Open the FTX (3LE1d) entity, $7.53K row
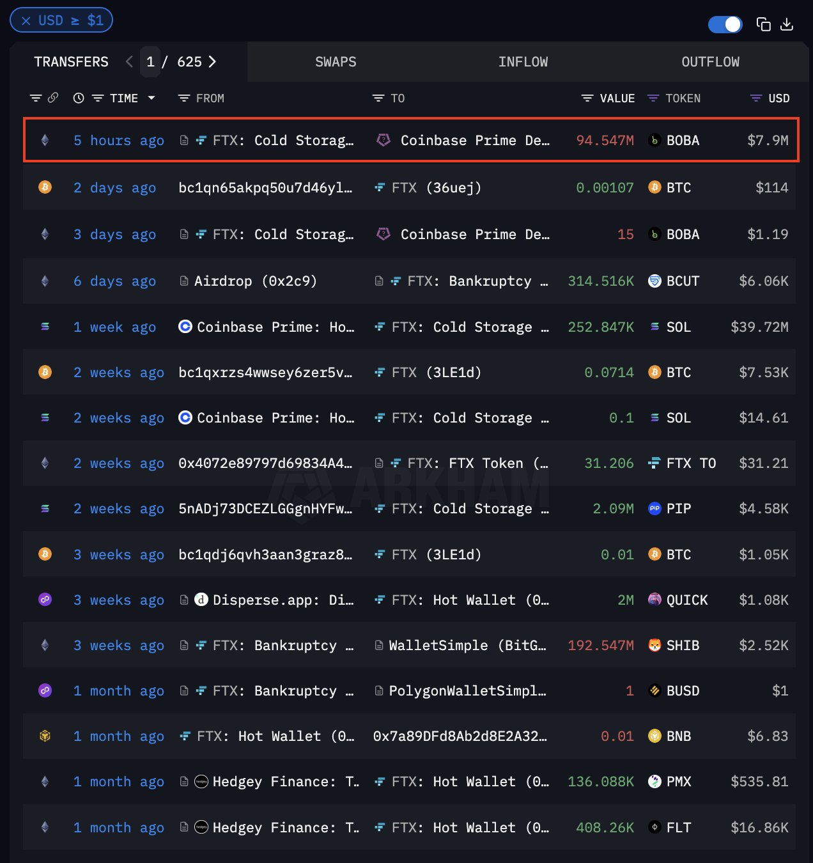The image size is (813, 863). pos(437,372)
